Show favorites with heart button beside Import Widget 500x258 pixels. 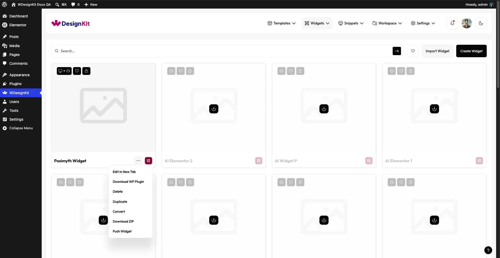click(x=413, y=51)
